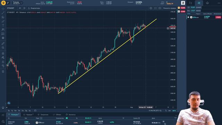Click the Ethereum coin avatar icon
This screenshot has width=222, height=125.
[x=183, y=3]
